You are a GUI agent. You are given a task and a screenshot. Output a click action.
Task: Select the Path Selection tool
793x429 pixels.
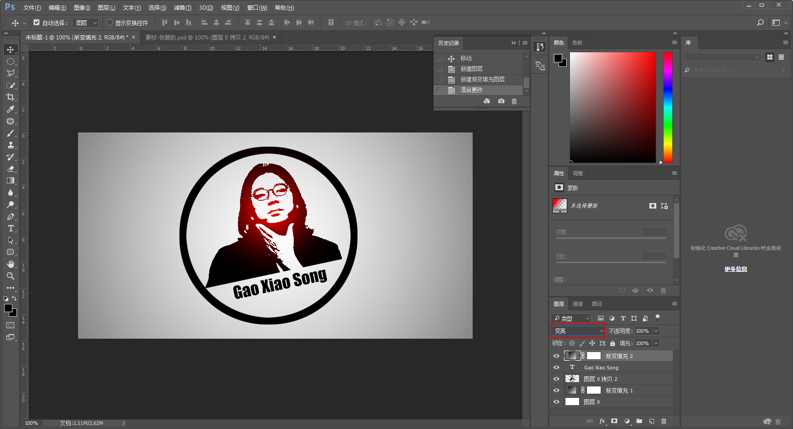click(x=11, y=240)
